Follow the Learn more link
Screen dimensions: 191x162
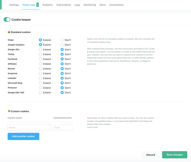click(92, 127)
